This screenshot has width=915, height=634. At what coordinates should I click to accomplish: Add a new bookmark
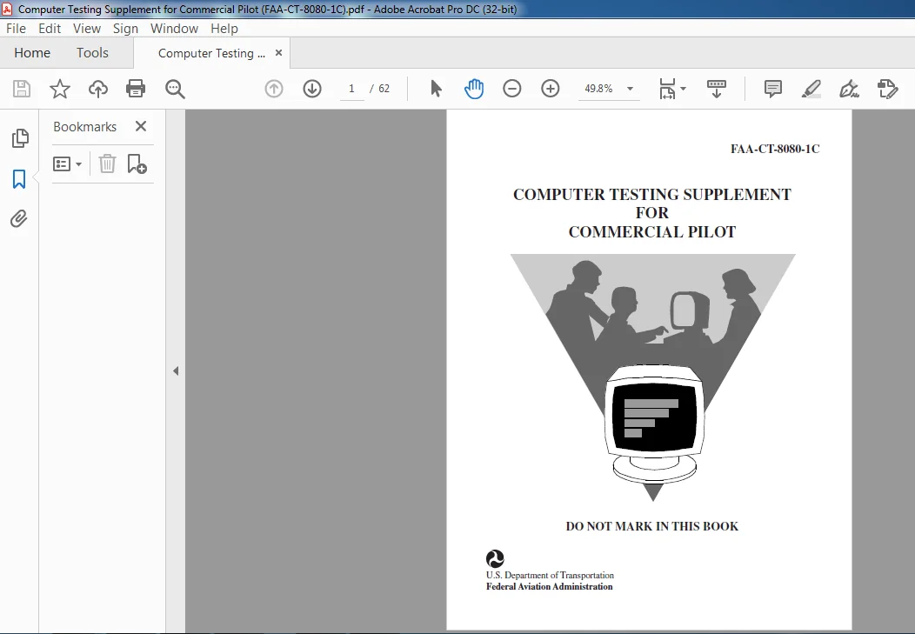tap(137, 164)
